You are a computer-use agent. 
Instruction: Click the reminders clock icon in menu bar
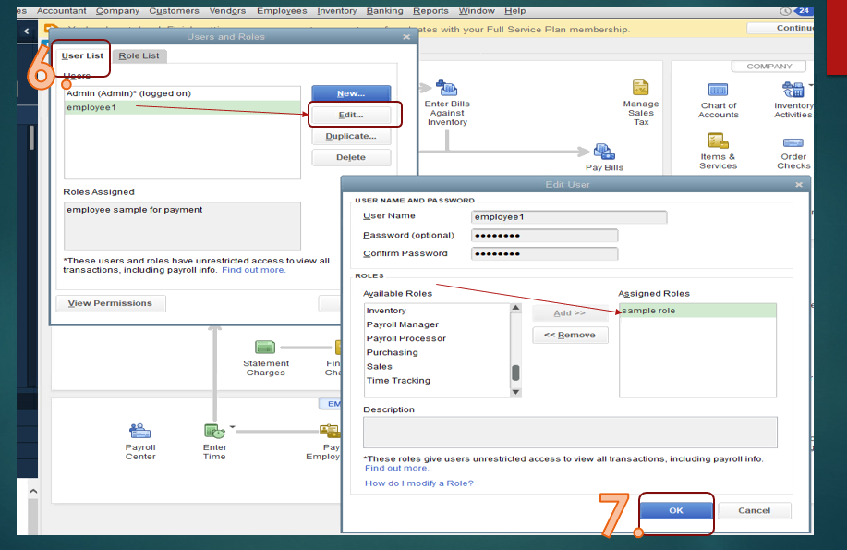coord(785,11)
